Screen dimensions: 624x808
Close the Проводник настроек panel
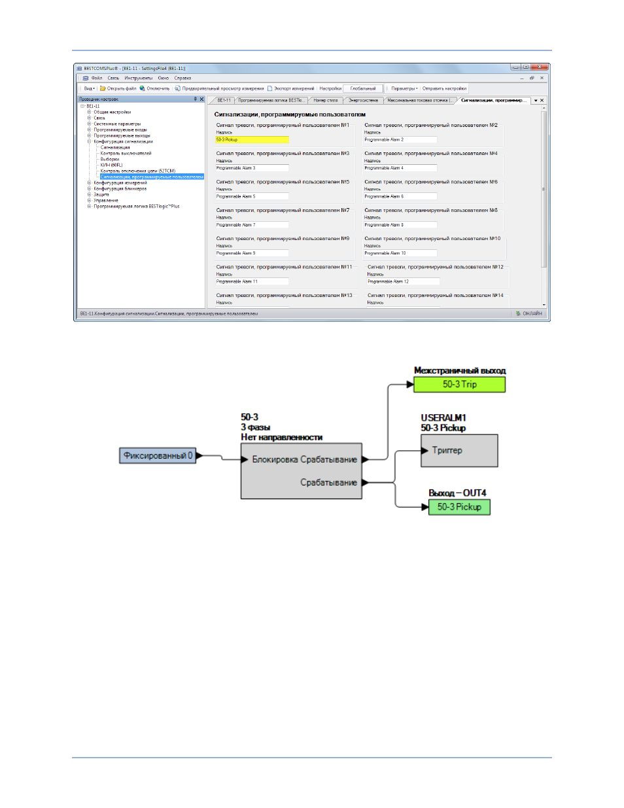[201, 99]
